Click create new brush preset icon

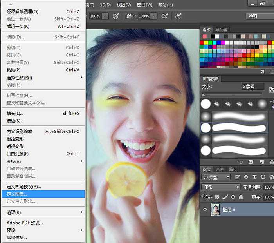[x=261, y=162]
